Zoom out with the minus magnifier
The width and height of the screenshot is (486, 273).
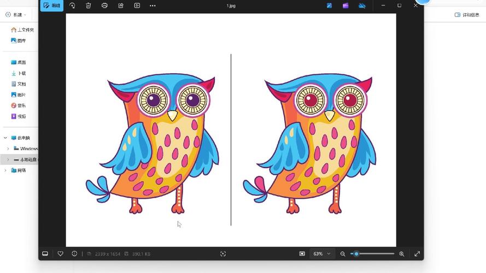tap(342, 254)
